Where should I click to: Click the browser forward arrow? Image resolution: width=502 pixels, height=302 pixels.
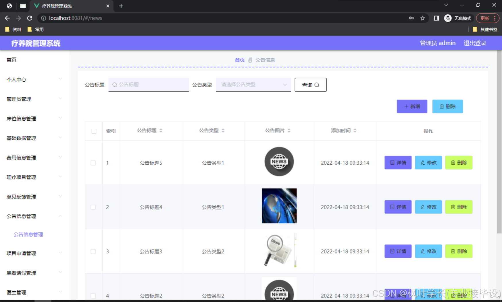tap(18, 18)
